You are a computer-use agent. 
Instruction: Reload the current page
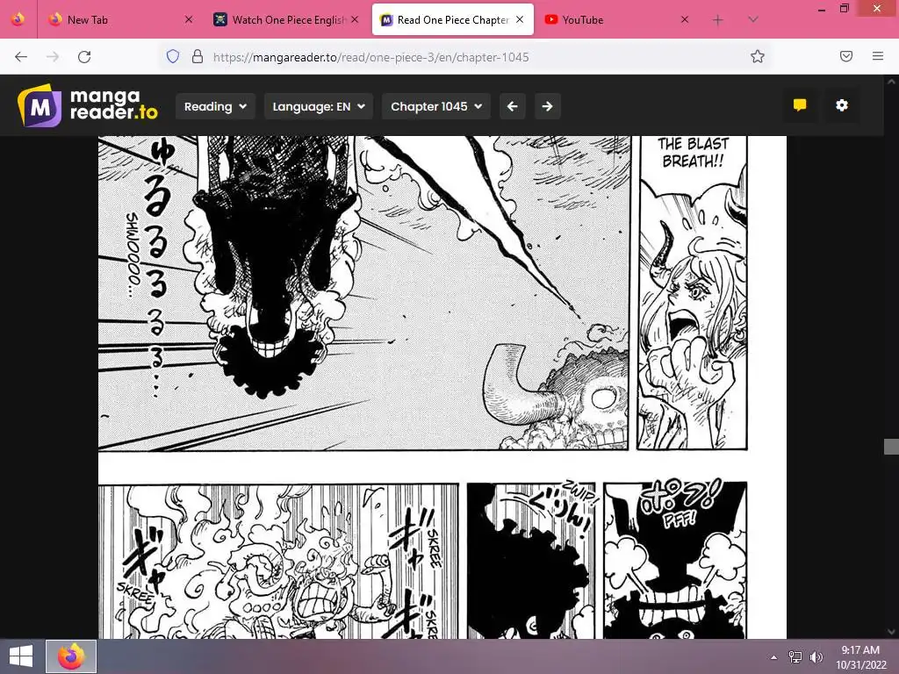[x=84, y=57]
